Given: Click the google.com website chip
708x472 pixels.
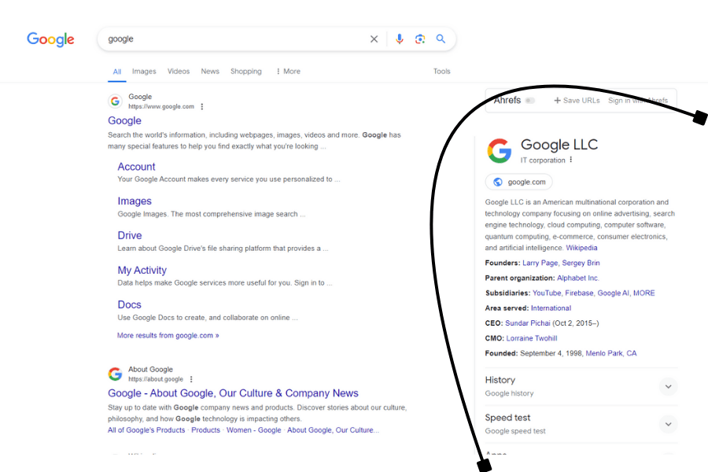Looking at the screenshot, I should pyautogui.click(x=519, y=182).
